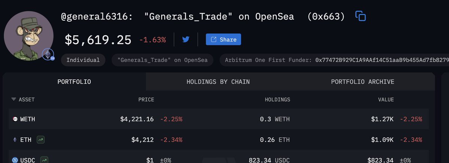The width and height of the screenshot is (449, 163).
Task: Sort the table by VALUE column
Action: point(386,99)
